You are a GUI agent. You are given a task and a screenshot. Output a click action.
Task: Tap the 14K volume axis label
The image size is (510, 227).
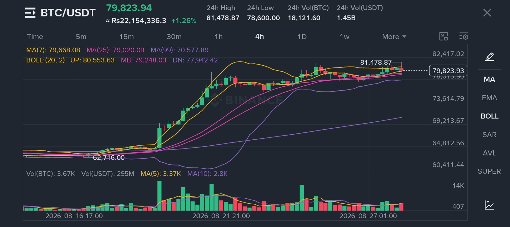458,186
